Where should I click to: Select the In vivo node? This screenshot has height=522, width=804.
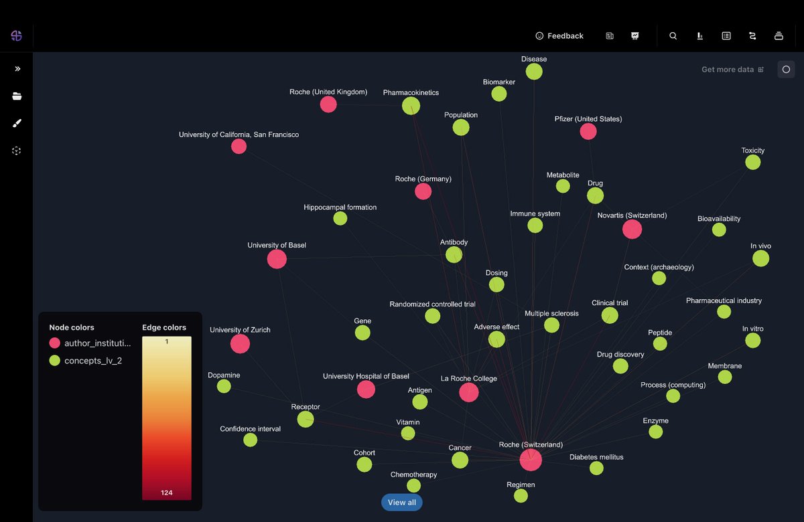coord(760,258)
